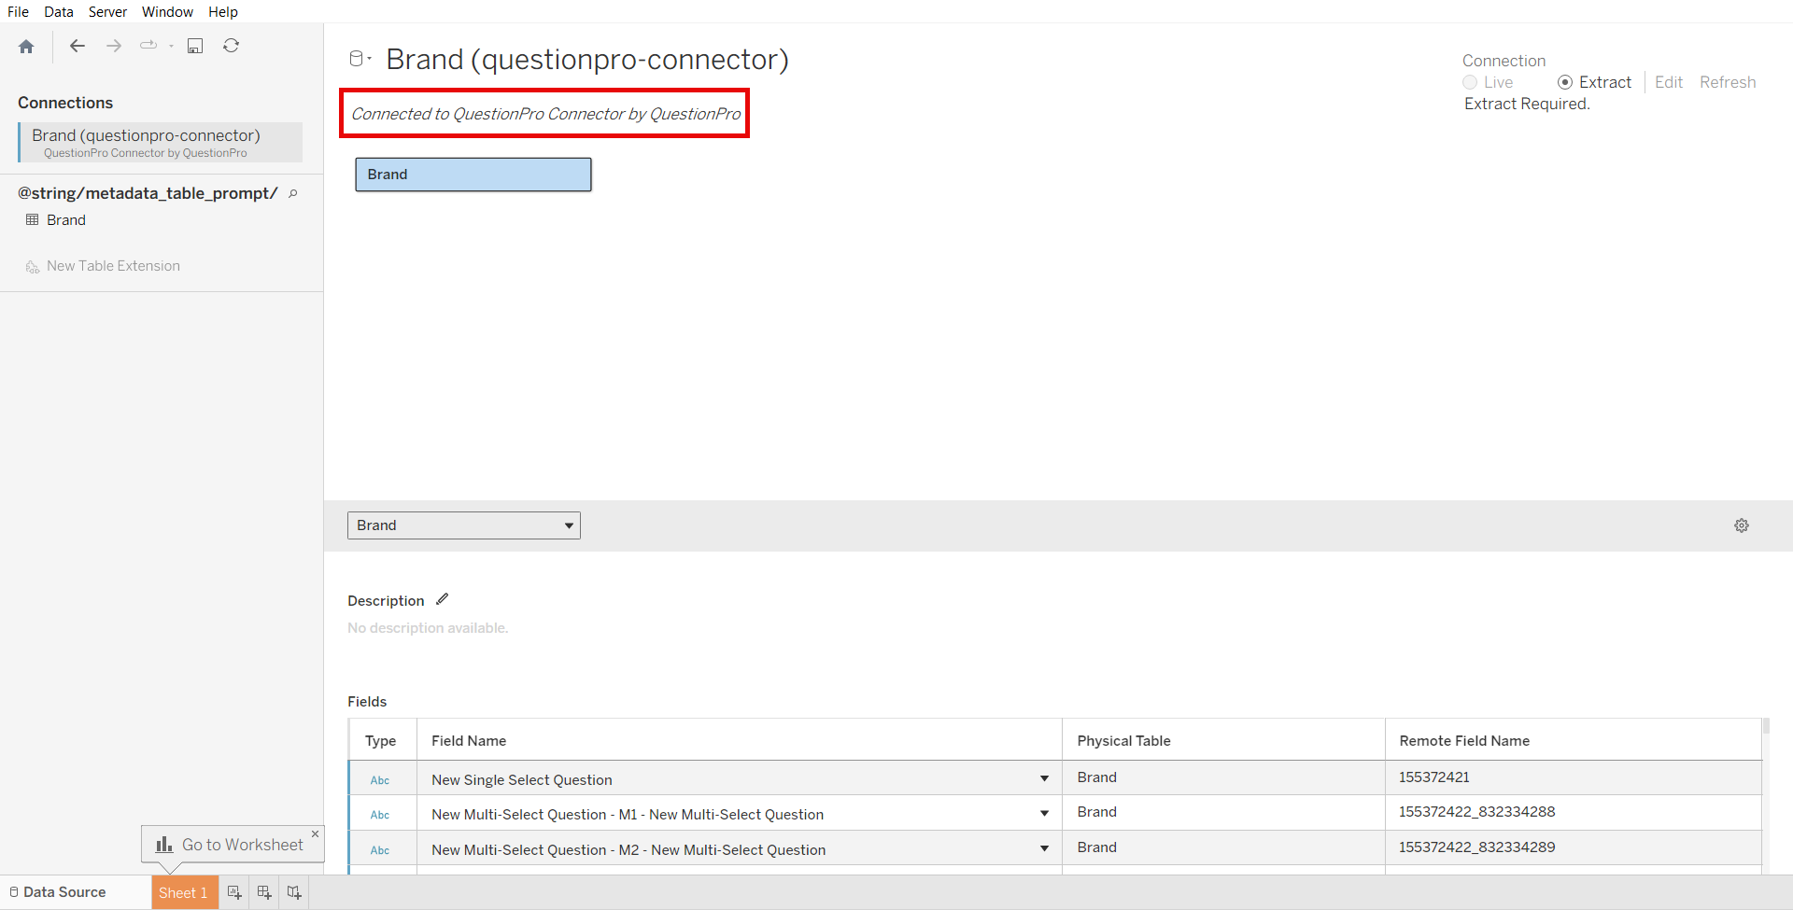Click the data source cylinder icon beside the title

click(x=357, y=59)
